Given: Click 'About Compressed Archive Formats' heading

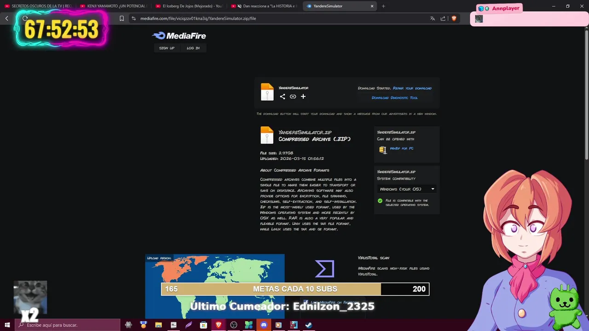Looking at the screenshot, I should click(294, 171).
